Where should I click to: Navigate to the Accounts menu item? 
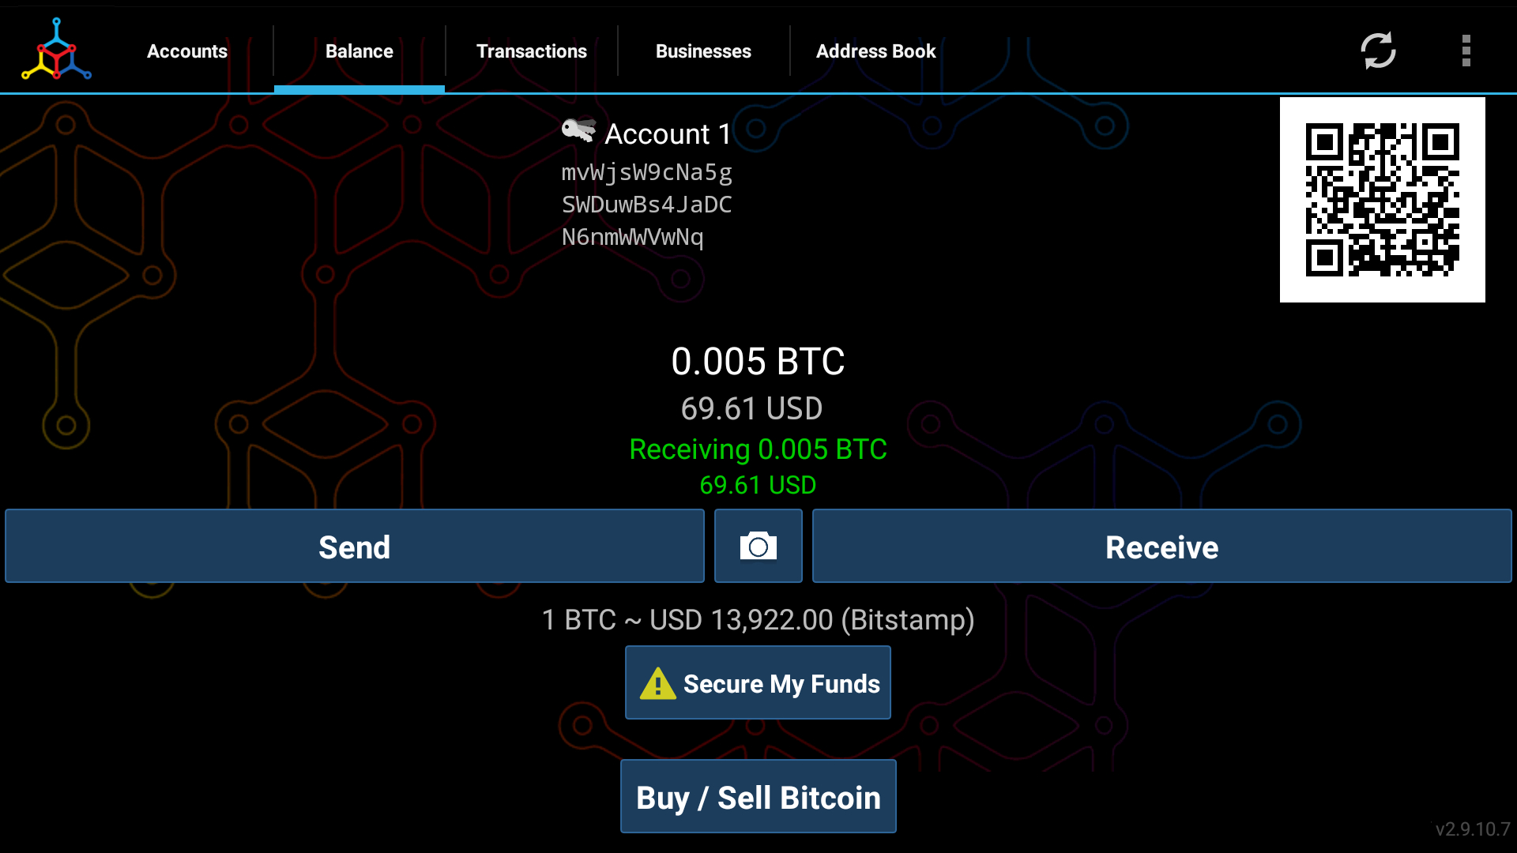click(x=187, y=51)
